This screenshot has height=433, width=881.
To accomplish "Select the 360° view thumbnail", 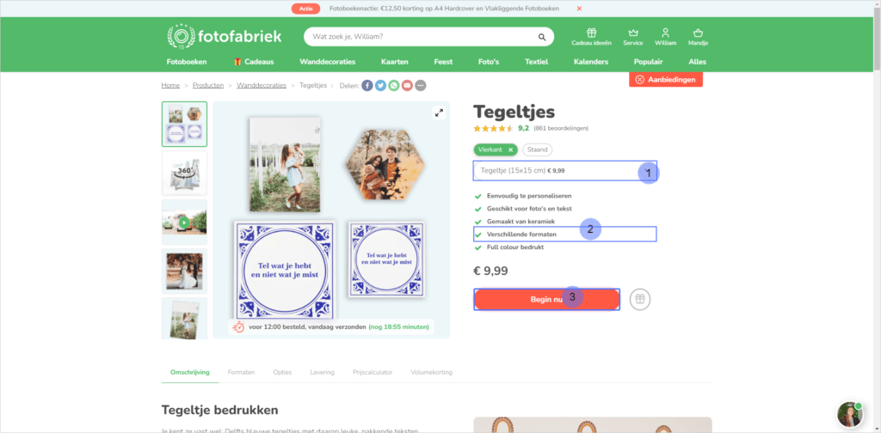I will 184,173.
